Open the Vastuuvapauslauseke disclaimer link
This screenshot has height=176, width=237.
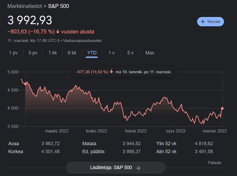pyautogui.click(x=82, y=41)
